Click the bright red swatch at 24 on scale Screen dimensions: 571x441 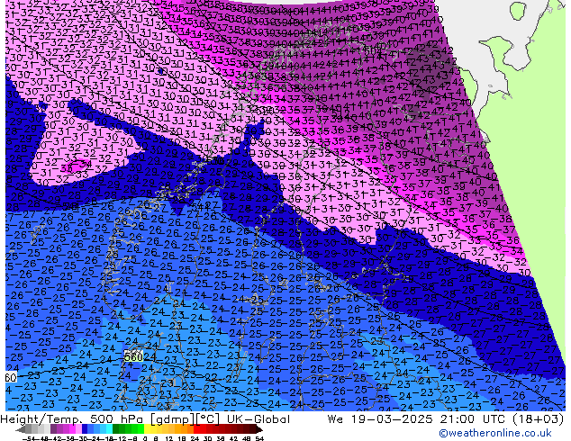pos(196,430)
